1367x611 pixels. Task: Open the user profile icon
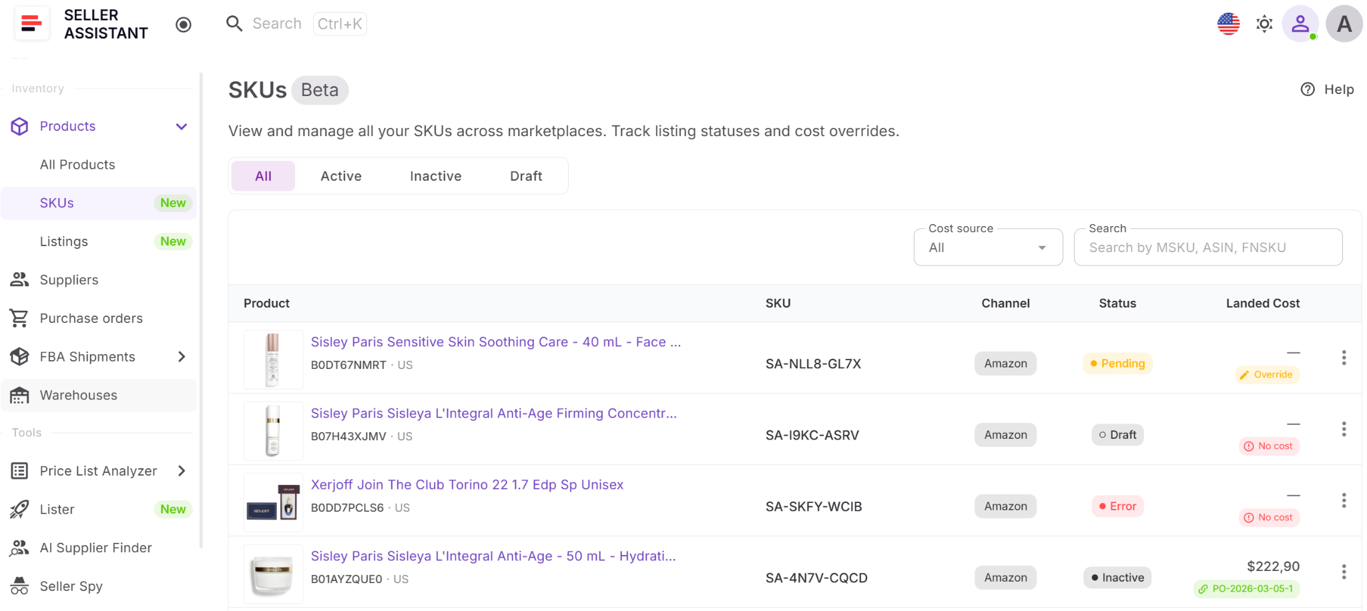click(1300, 24)
